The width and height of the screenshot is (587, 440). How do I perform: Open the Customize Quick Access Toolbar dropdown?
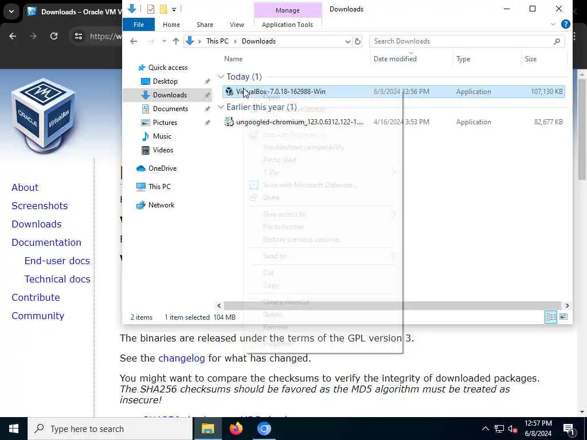[174, 9]
